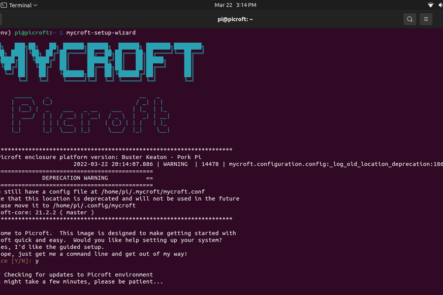Click the MYCROFT ASCII banner

click(x=102, y=61)
